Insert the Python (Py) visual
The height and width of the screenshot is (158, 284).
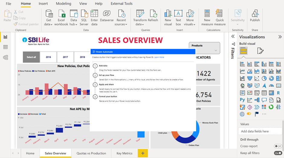[242, 100]
